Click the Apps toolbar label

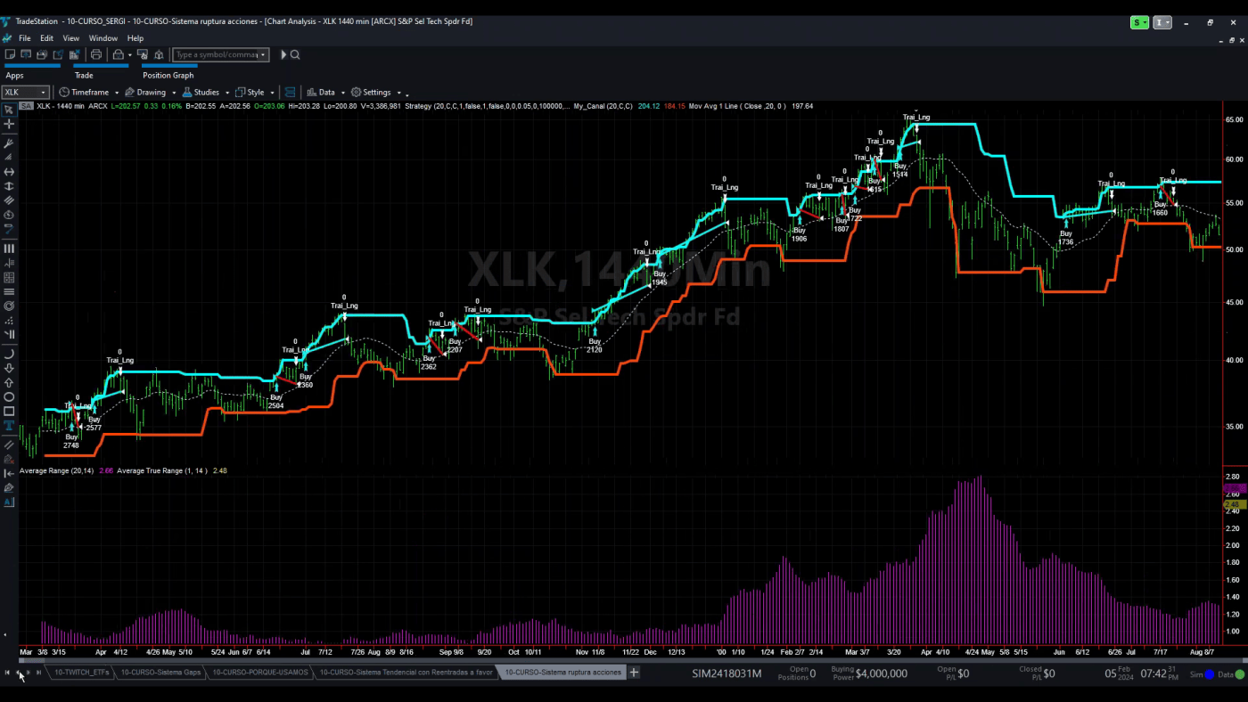coord(14,76)
